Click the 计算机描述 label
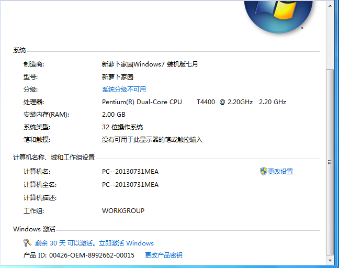The image size is (339, 268). tap(40, 198)
